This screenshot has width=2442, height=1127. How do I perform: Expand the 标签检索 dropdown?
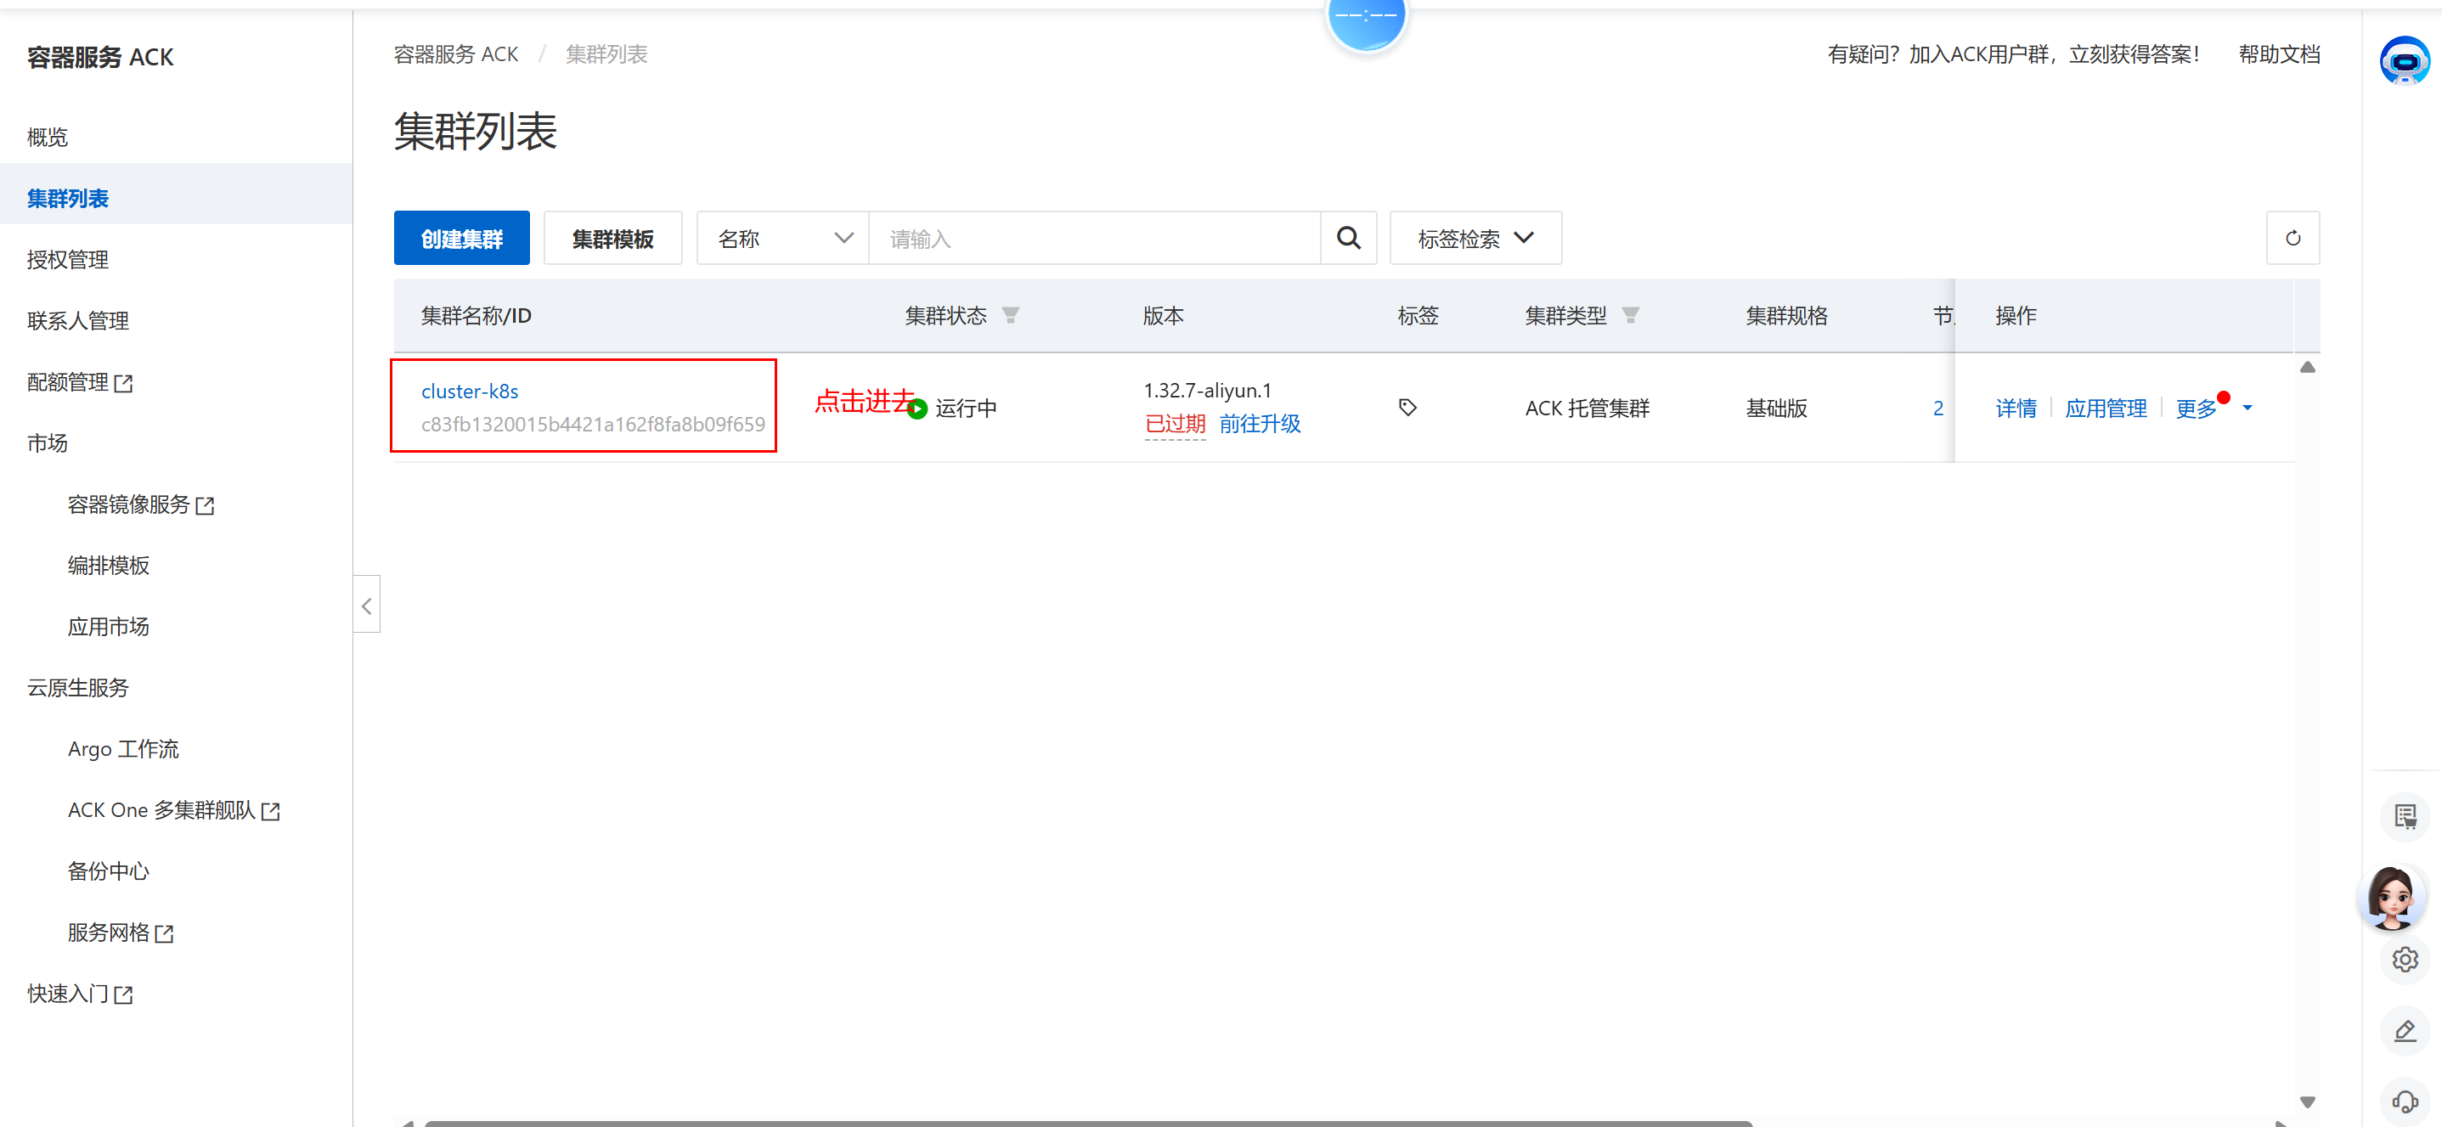(1475, 238)
